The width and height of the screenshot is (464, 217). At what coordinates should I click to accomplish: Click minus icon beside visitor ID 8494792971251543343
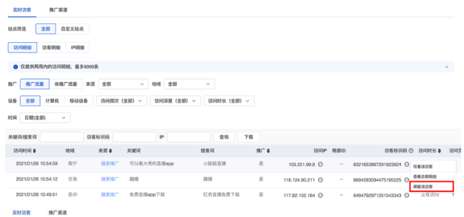coord(407,196)
